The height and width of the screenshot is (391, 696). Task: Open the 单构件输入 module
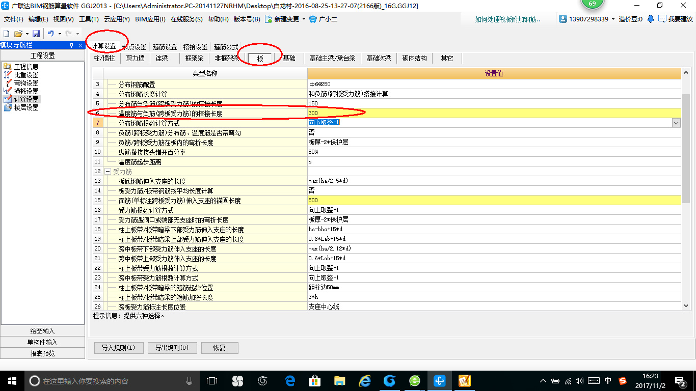43,342
